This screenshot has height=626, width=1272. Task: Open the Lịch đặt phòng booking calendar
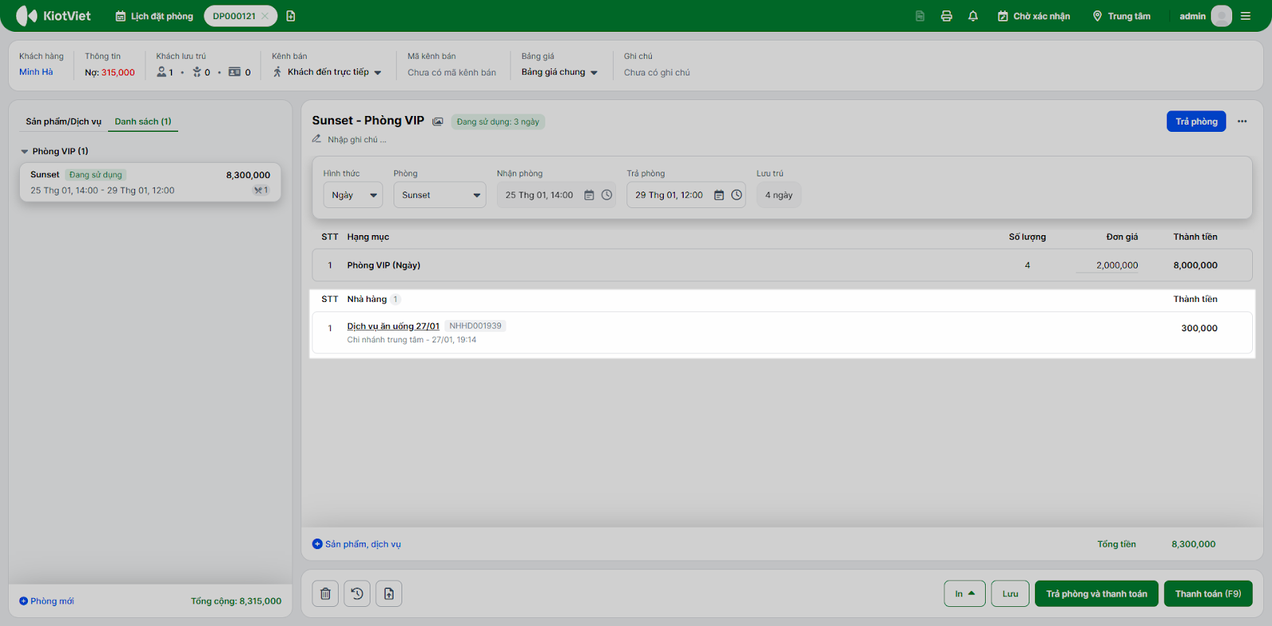[x=154, y=16]
